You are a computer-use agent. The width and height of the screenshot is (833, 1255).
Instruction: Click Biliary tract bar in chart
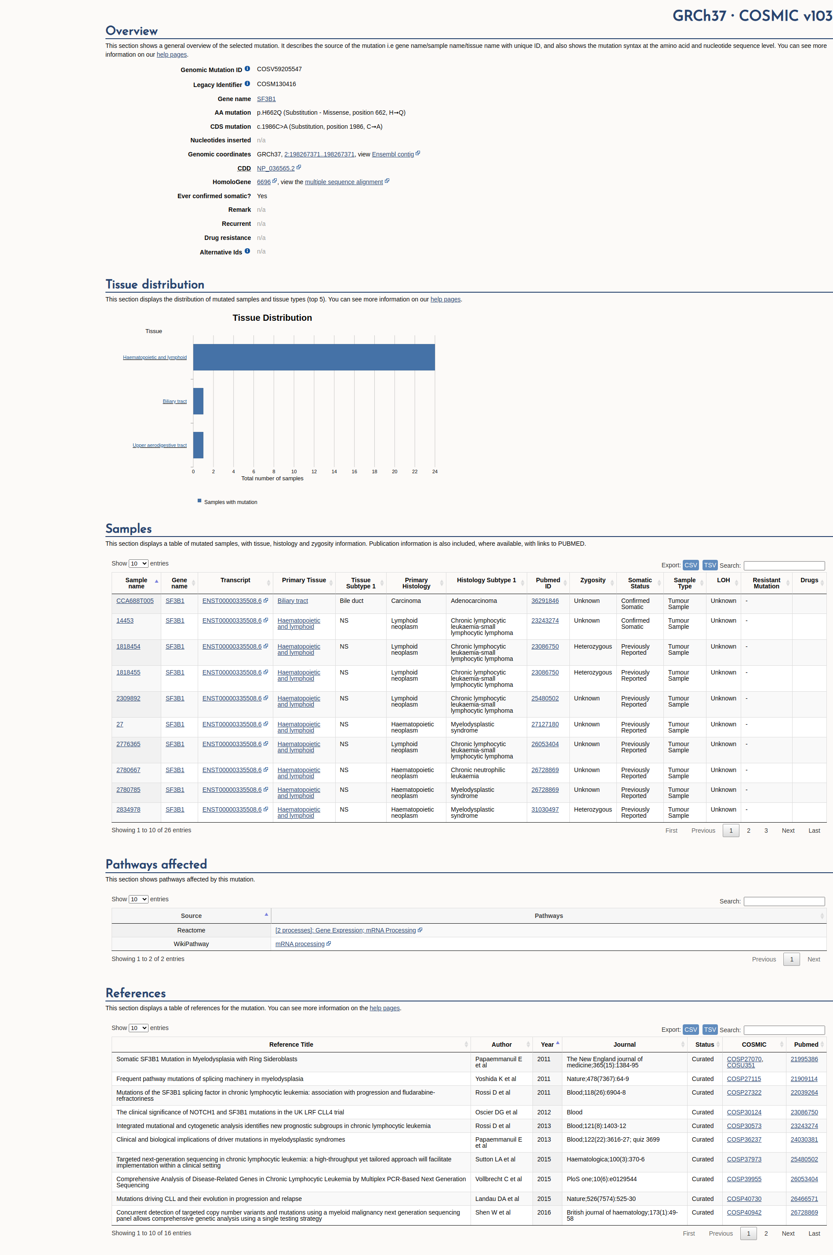coord(198,401)
